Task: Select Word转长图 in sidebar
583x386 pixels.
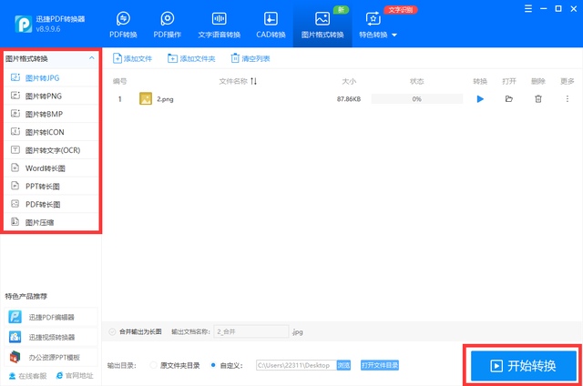Action: click(x=51, y=168)
